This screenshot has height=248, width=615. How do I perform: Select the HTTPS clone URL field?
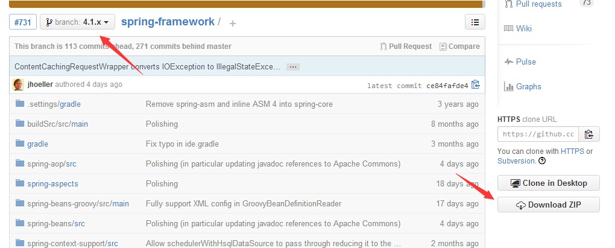point(538,134)
